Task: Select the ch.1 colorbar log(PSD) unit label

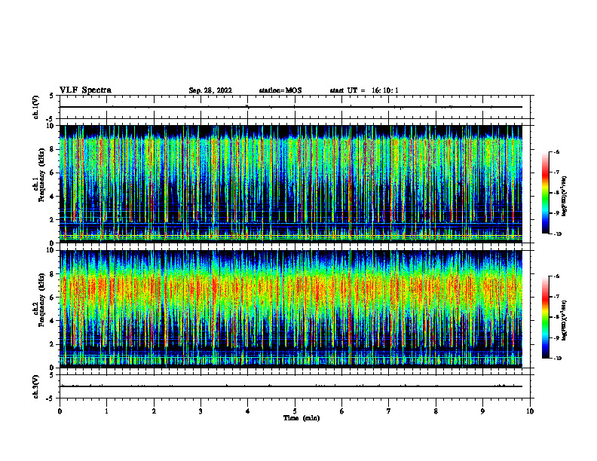Action: (x=565, y=197)
